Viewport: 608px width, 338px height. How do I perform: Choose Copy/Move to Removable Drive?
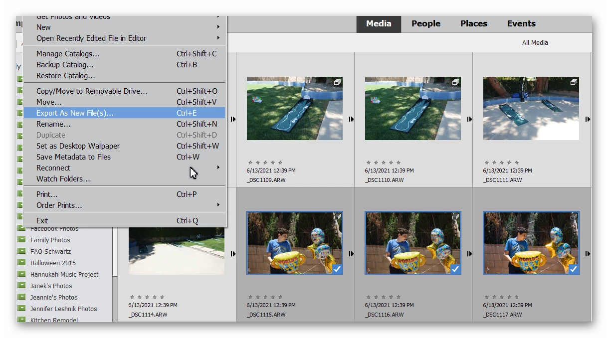click(124, 91)
